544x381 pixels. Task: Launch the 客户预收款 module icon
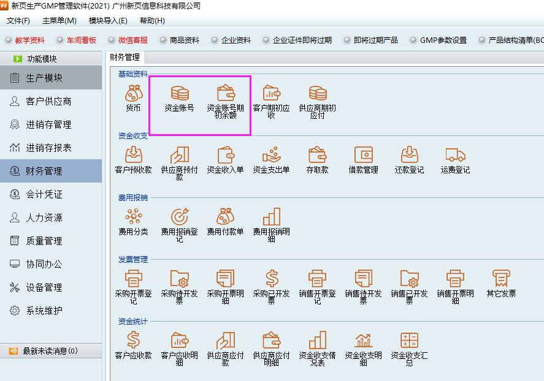click(x=134, y=155)
